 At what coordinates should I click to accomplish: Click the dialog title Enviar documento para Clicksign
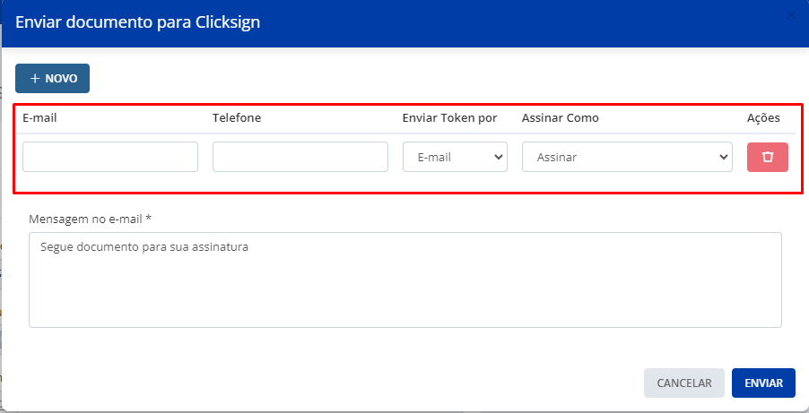point(138,23)
